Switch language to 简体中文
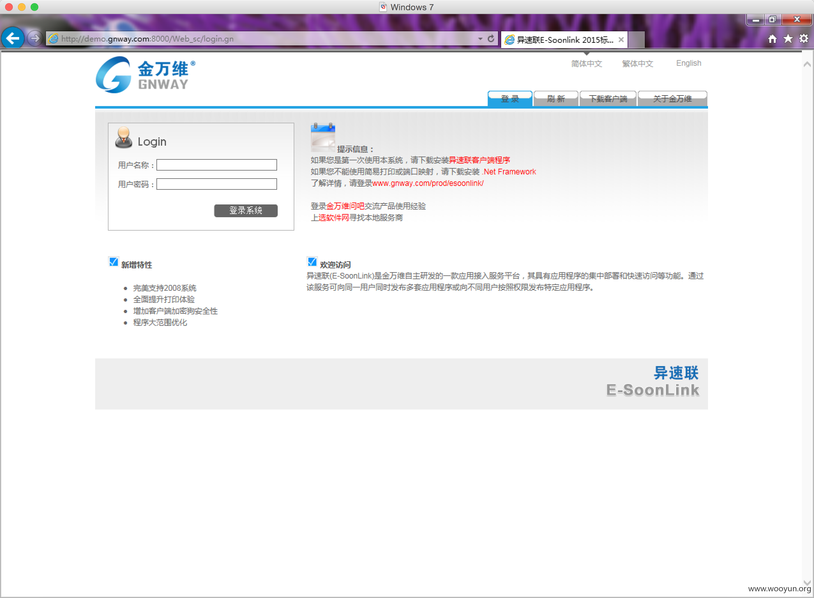814x598 pixels. click(x=586, y=63)
